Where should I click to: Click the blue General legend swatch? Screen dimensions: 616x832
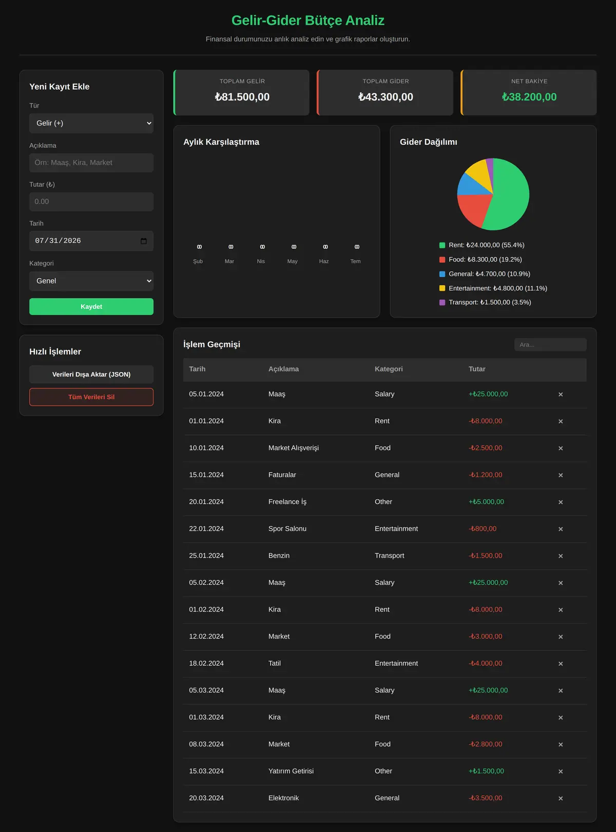pos(442,274)
